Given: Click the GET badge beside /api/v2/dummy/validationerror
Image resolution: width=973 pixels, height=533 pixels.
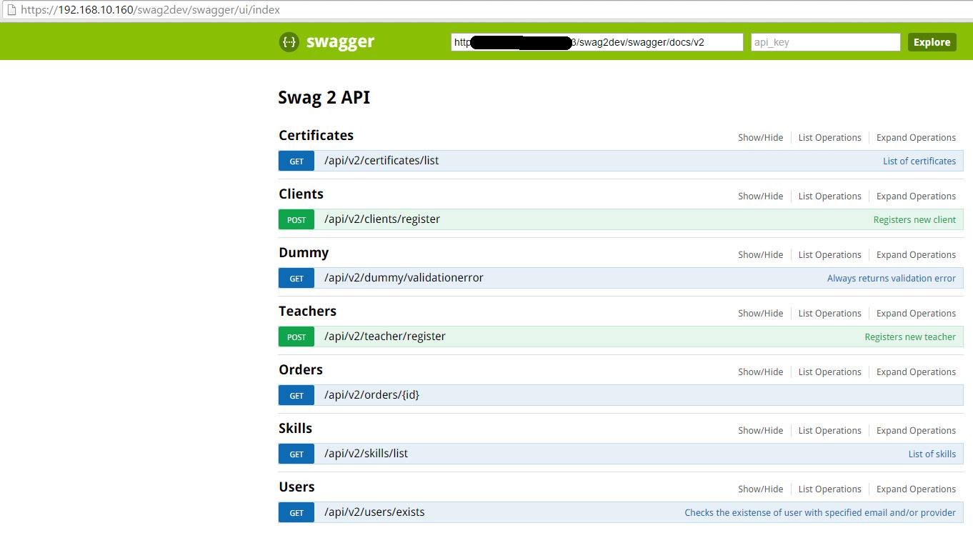Looking at the screenshot, I should click(296, 278).
